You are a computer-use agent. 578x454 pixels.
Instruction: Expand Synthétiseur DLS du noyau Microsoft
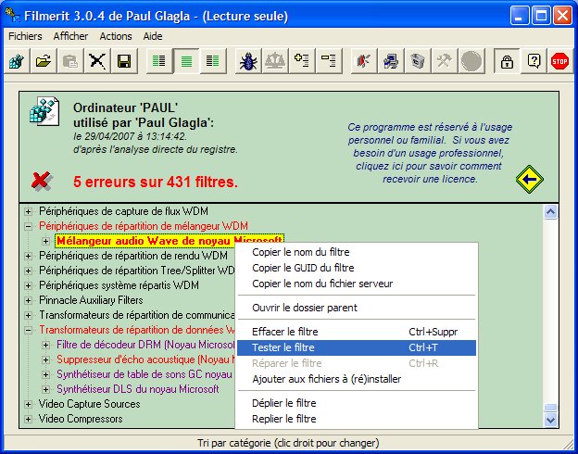pos(45,389)
